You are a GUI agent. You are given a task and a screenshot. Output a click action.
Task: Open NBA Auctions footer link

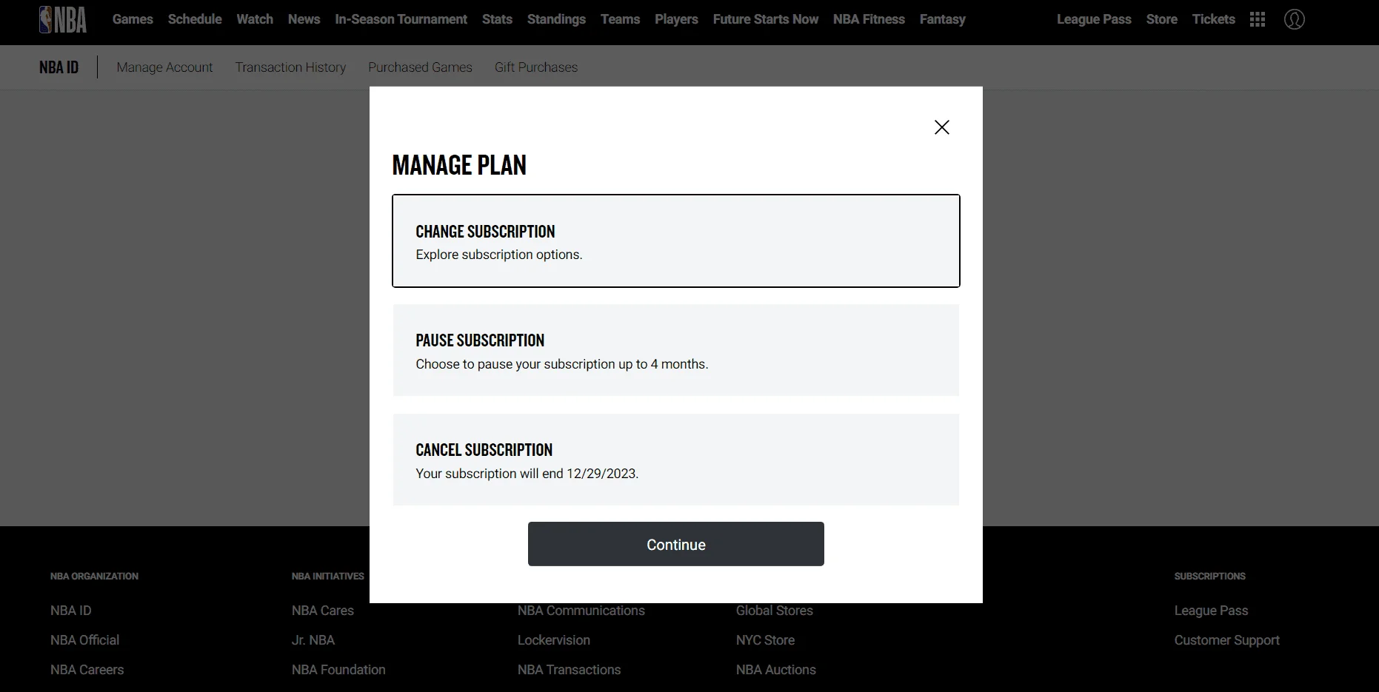[776, 670]
